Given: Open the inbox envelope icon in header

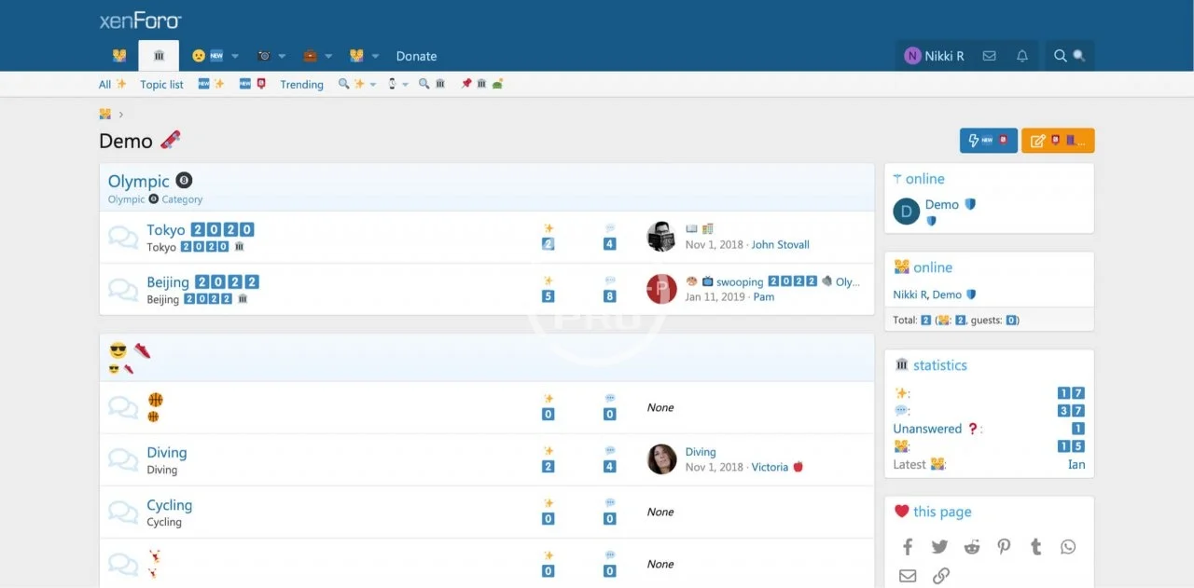Looking at the screenshot, I should point(989,56).
